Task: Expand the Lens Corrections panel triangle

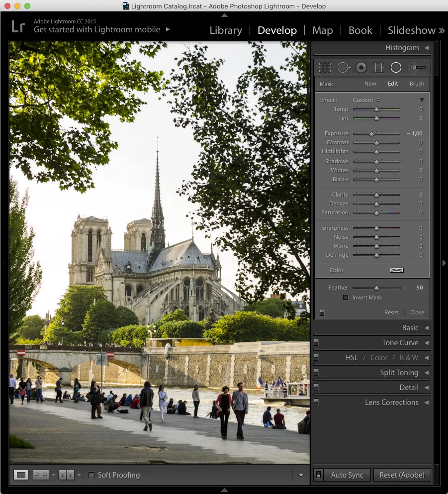Action: [427, 402]
